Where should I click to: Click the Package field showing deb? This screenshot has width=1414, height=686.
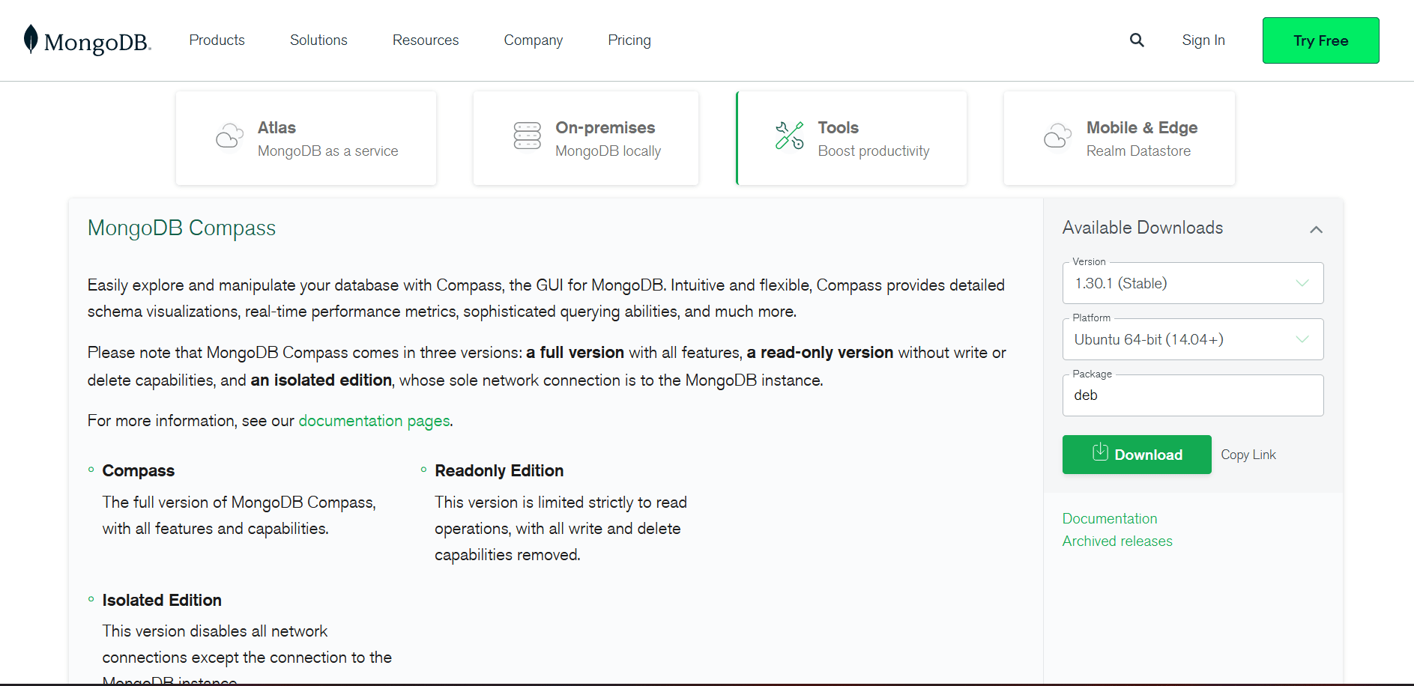[1193, 395]
